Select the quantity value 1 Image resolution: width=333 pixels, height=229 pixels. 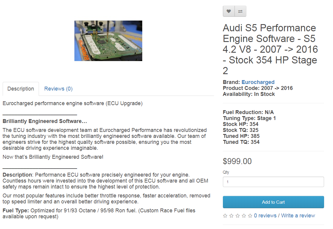pos(227,182)
